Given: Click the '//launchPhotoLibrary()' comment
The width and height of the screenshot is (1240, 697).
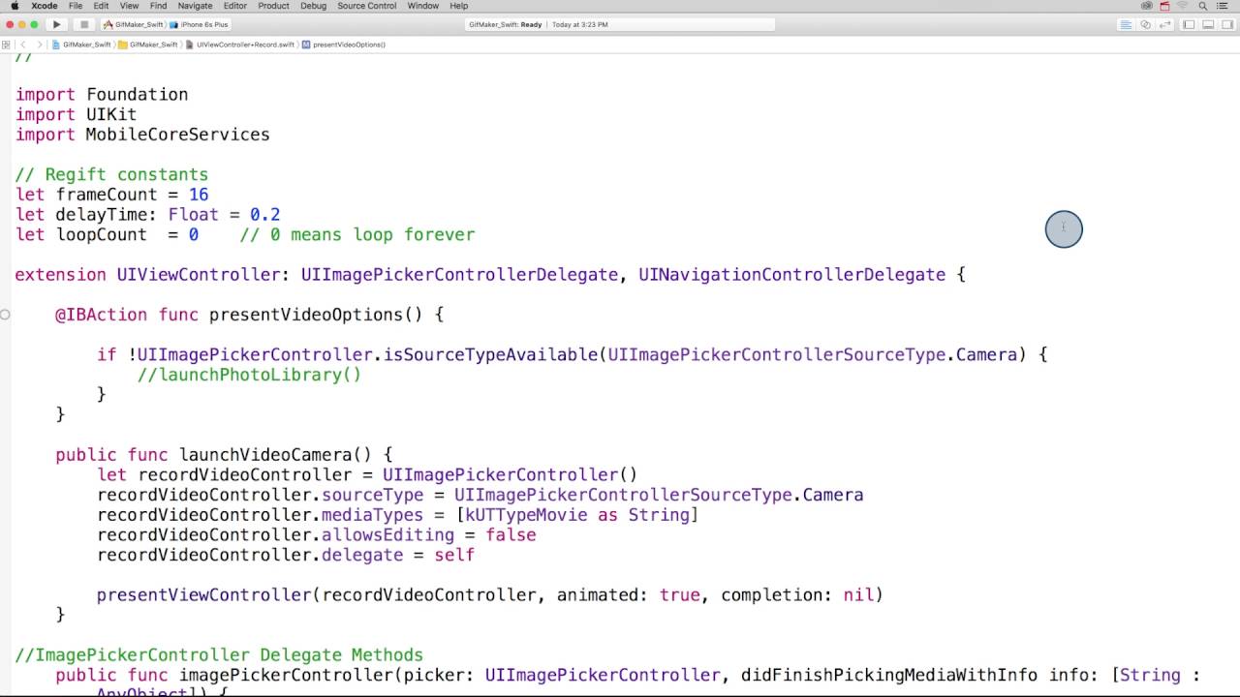Looking at the screenshot, I should [x=249, y=375].
